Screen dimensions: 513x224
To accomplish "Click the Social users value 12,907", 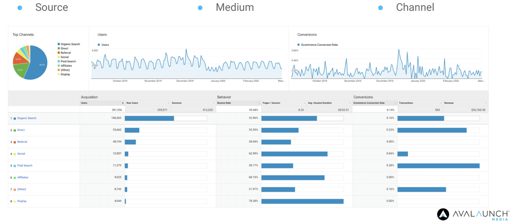I will point(118,154).
